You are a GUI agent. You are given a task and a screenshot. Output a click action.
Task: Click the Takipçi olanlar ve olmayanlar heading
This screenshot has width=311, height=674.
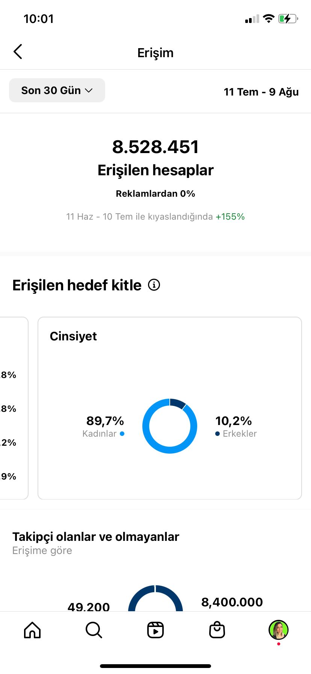pos(96,536)
